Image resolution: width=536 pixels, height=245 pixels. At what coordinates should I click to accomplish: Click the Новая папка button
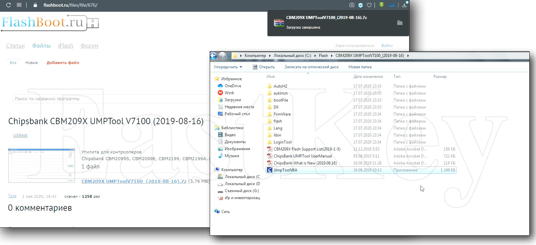tap(360, 67)
